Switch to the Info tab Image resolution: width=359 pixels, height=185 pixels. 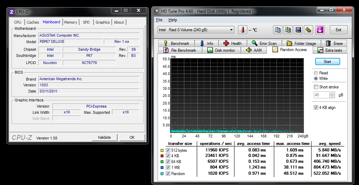pyautogui.click(x=206, y=43)
